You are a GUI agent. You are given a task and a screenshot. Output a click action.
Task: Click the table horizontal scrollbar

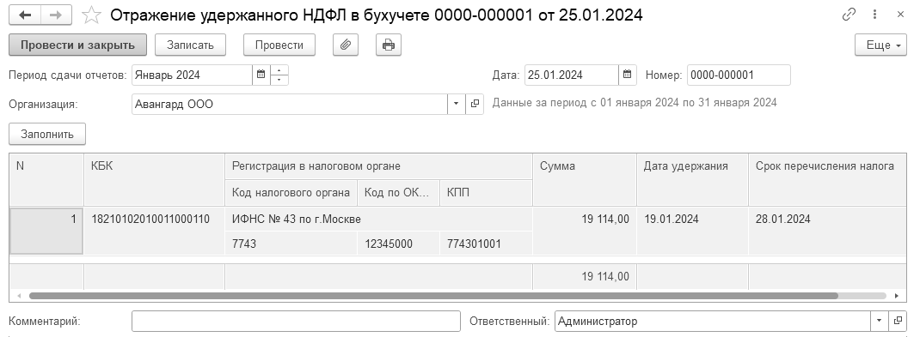click(x=433, y=296)
